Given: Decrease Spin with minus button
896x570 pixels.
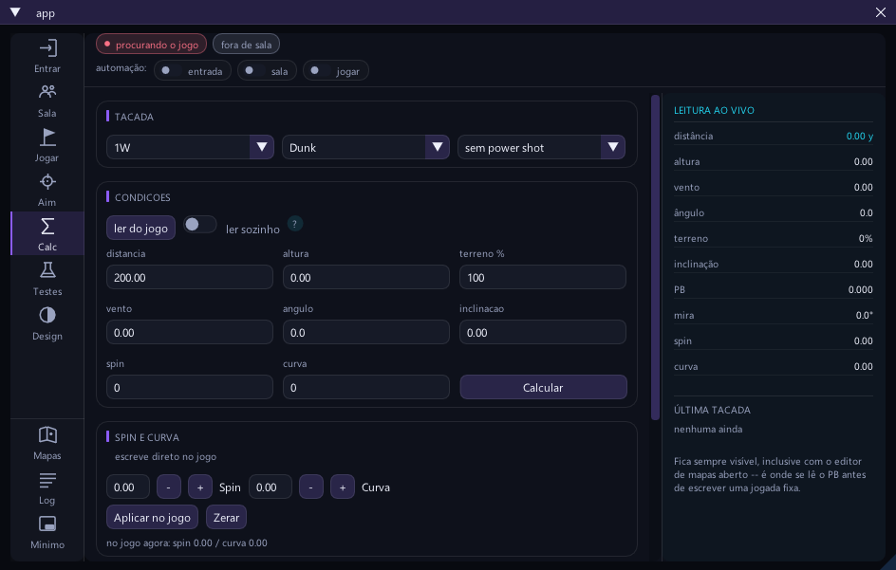Looking at the screenshot, I should tap(169, 487).
